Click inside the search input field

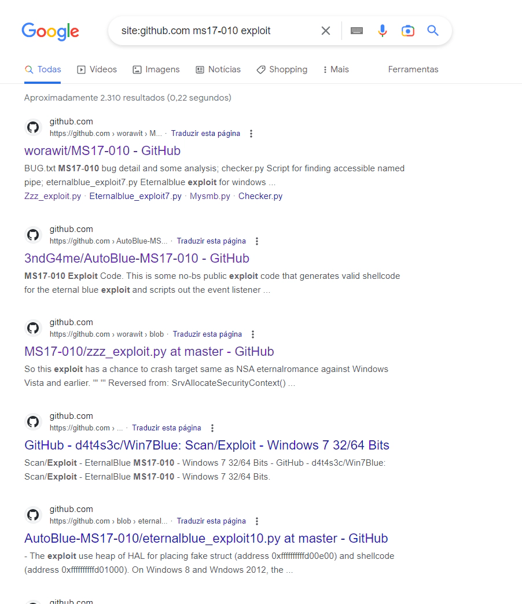tap(220, 31)
